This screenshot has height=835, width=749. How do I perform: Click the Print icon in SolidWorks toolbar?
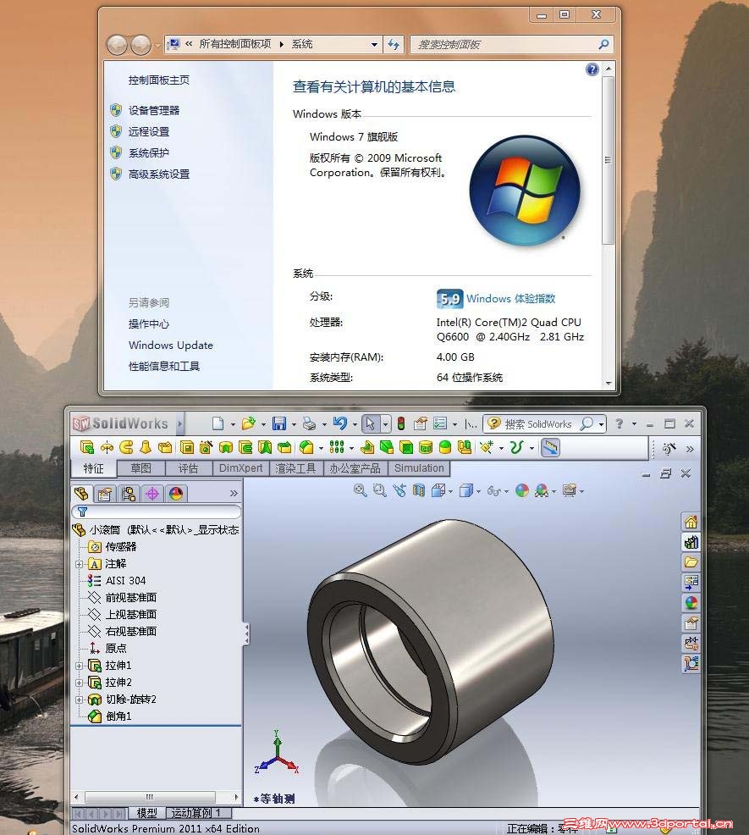309,423
